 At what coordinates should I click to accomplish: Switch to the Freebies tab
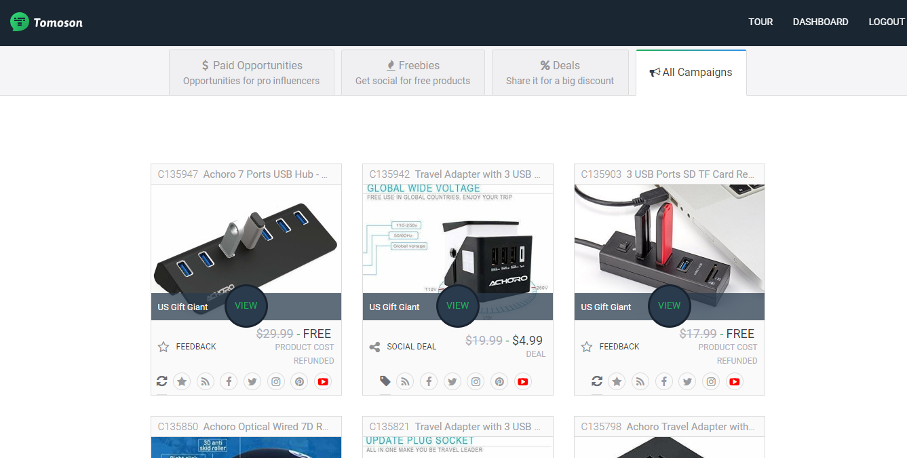412,73
